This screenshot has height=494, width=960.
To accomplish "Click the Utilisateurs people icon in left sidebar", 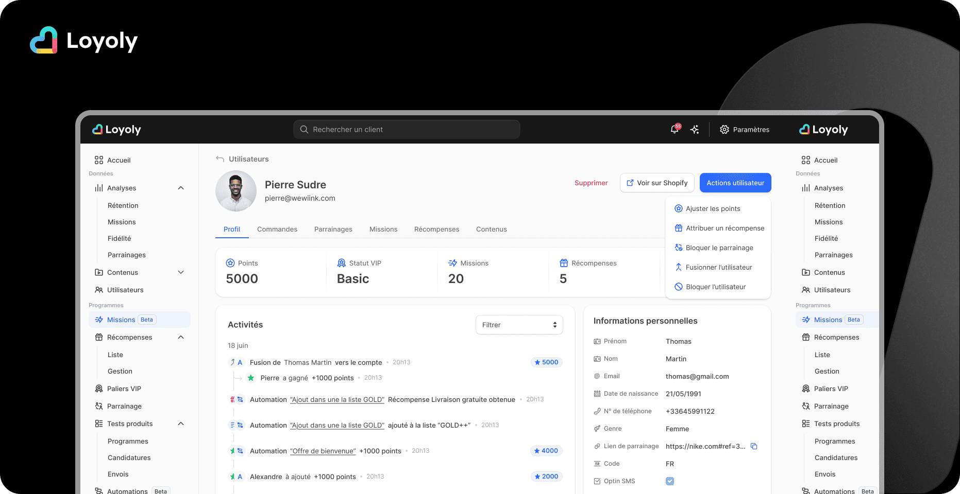I will pos(99,290).
